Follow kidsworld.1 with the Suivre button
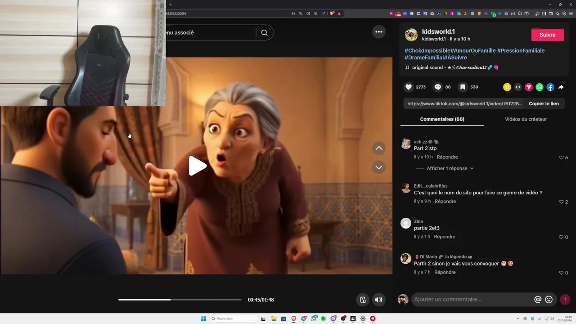The height and width of the screenshot is (324, 576). 547,35
